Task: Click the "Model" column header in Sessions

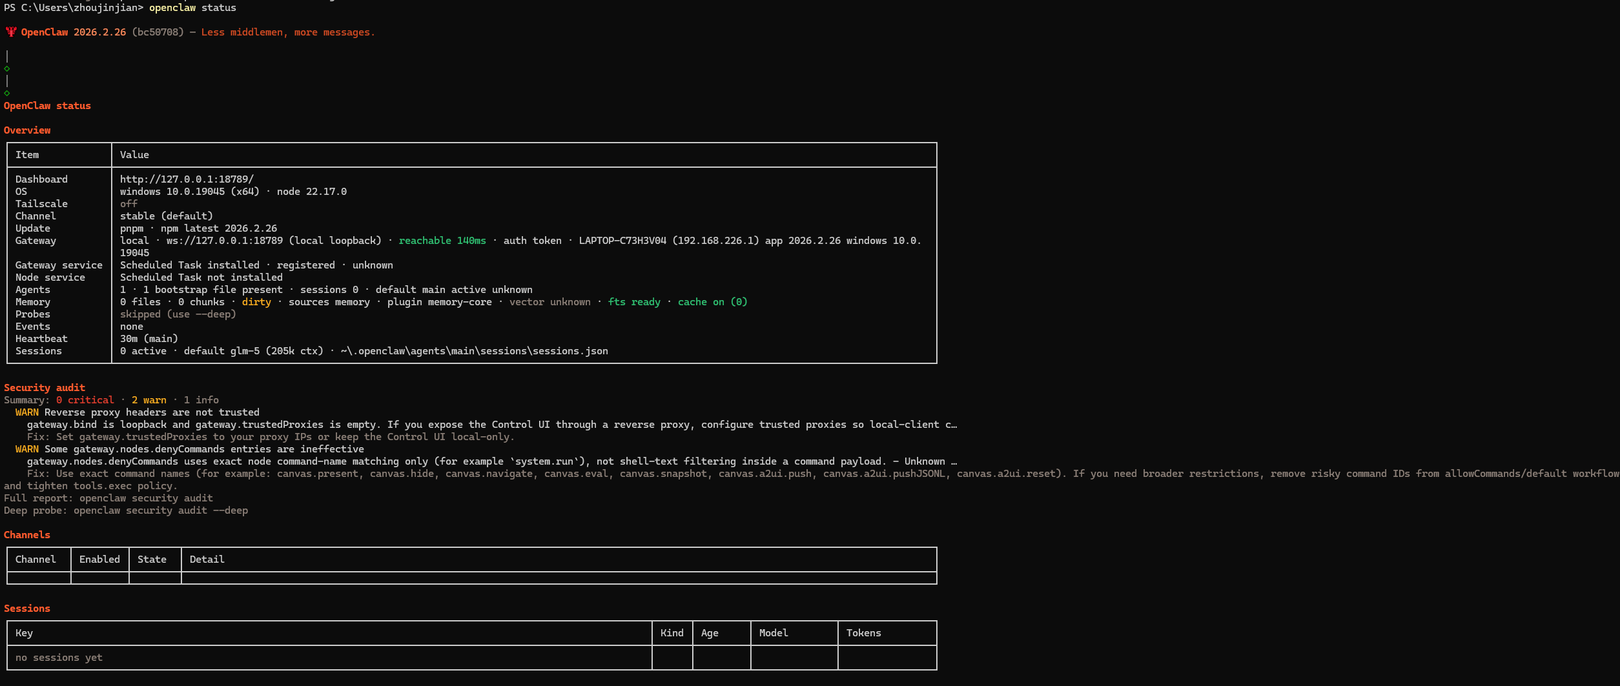Action: click(774, 633)
